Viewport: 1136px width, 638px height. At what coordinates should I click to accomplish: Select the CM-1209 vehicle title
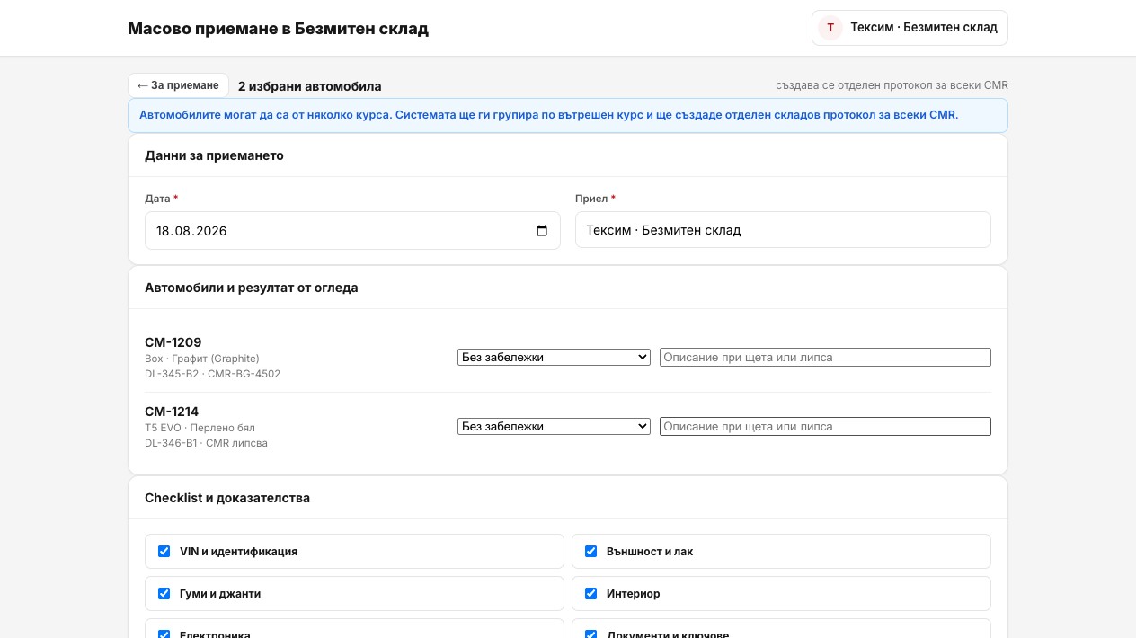(173, 342)
